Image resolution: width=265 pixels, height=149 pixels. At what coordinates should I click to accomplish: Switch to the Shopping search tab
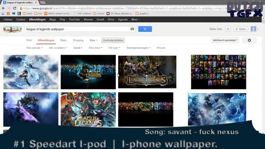[x=78, y=40]
